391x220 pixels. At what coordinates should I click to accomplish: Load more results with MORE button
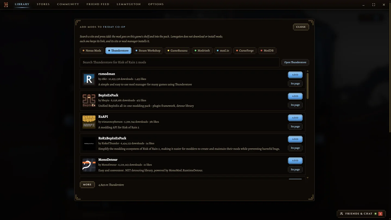(x=87, y=185)
